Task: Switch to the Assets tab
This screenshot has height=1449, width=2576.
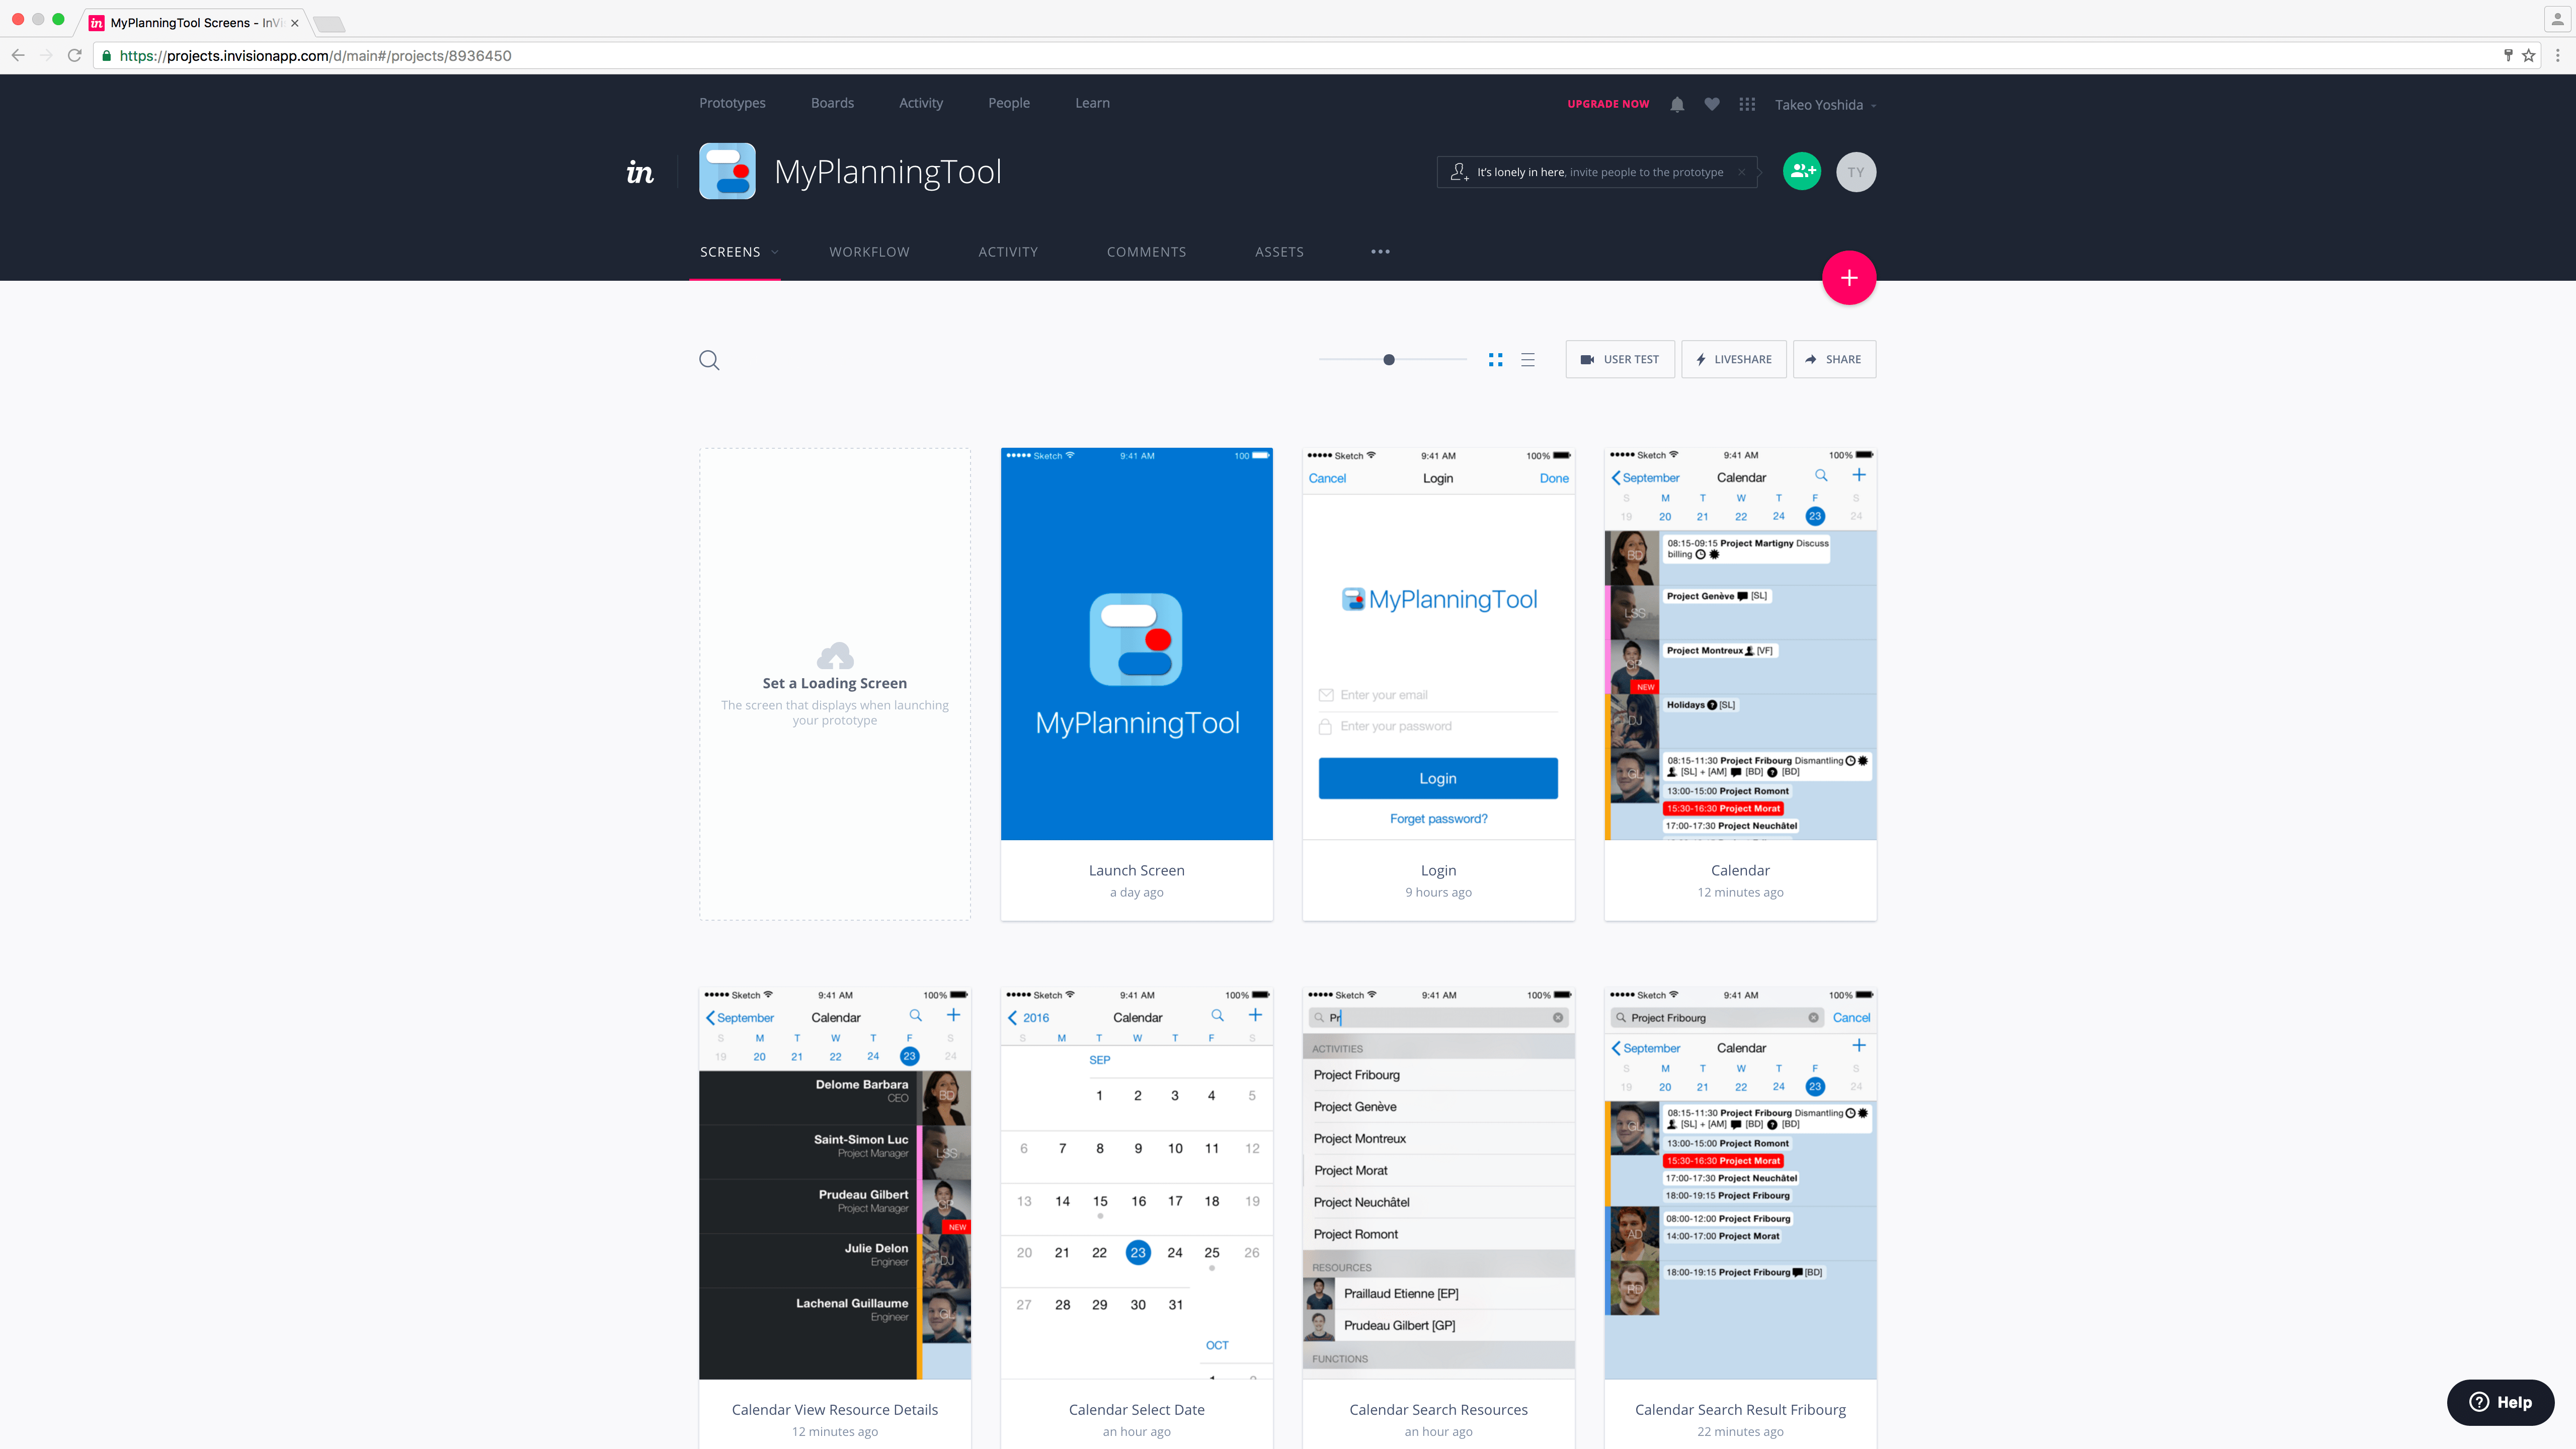Action: click(x=1279, y=252)
